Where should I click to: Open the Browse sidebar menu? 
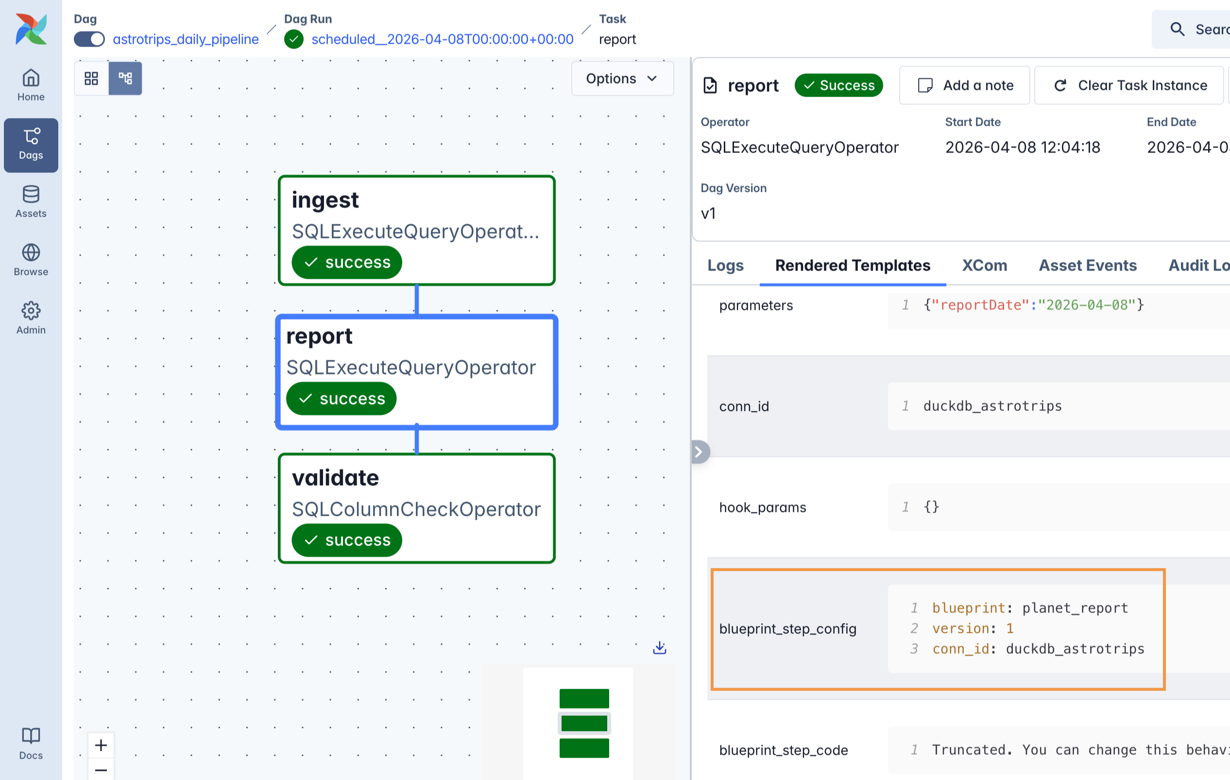pyautogui.click(x=31, y=260)
